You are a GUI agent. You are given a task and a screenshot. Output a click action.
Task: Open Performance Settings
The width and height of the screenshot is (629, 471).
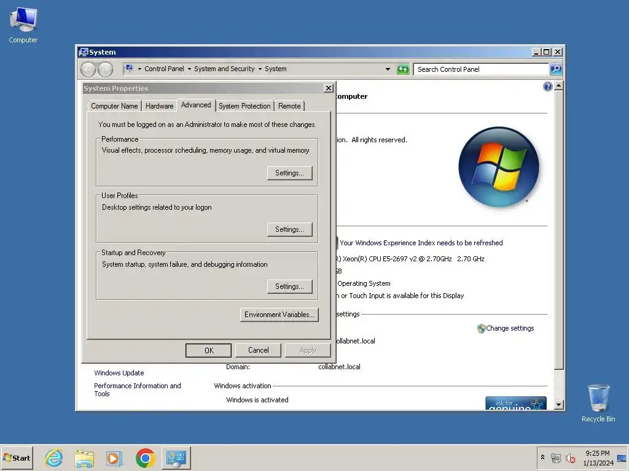pyautogui.click(x=290, y=173)
